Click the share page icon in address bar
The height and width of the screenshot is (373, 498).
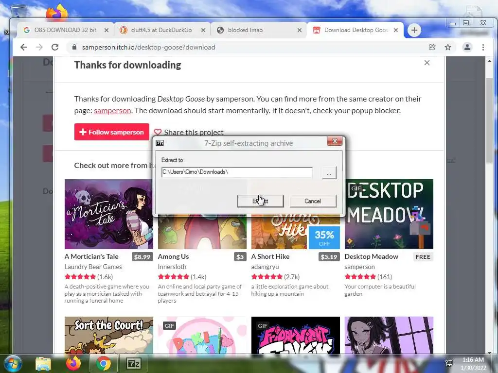point(432,47)
